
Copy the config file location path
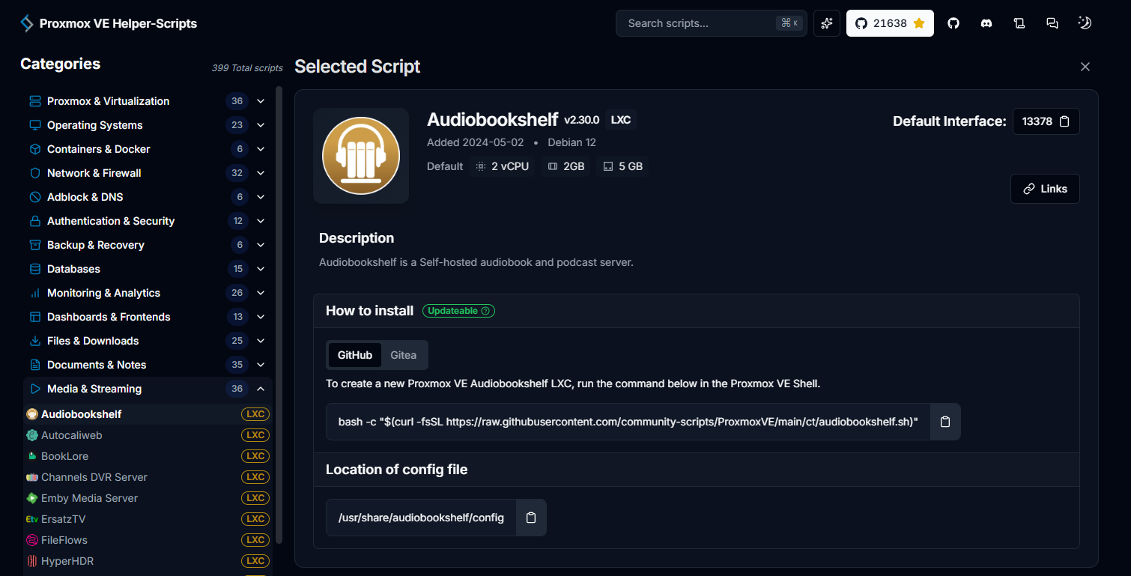point(531,518)
